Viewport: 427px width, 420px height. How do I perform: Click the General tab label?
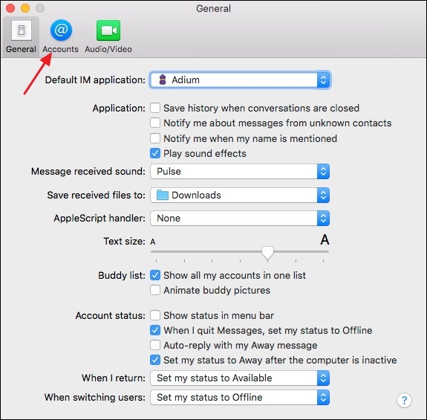[21, 49]
